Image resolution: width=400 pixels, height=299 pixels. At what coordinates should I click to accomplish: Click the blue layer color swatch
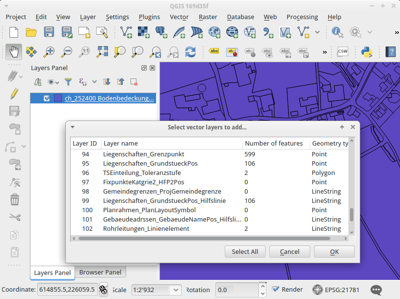(x=58, y=99)
